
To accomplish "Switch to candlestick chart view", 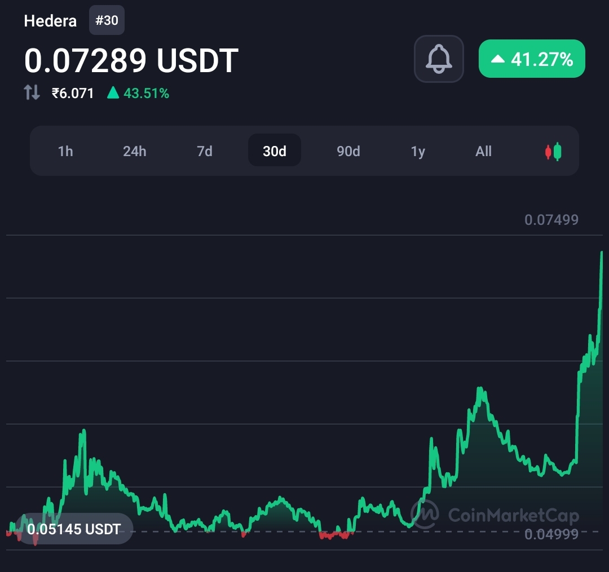I will (x=553, y=152).
